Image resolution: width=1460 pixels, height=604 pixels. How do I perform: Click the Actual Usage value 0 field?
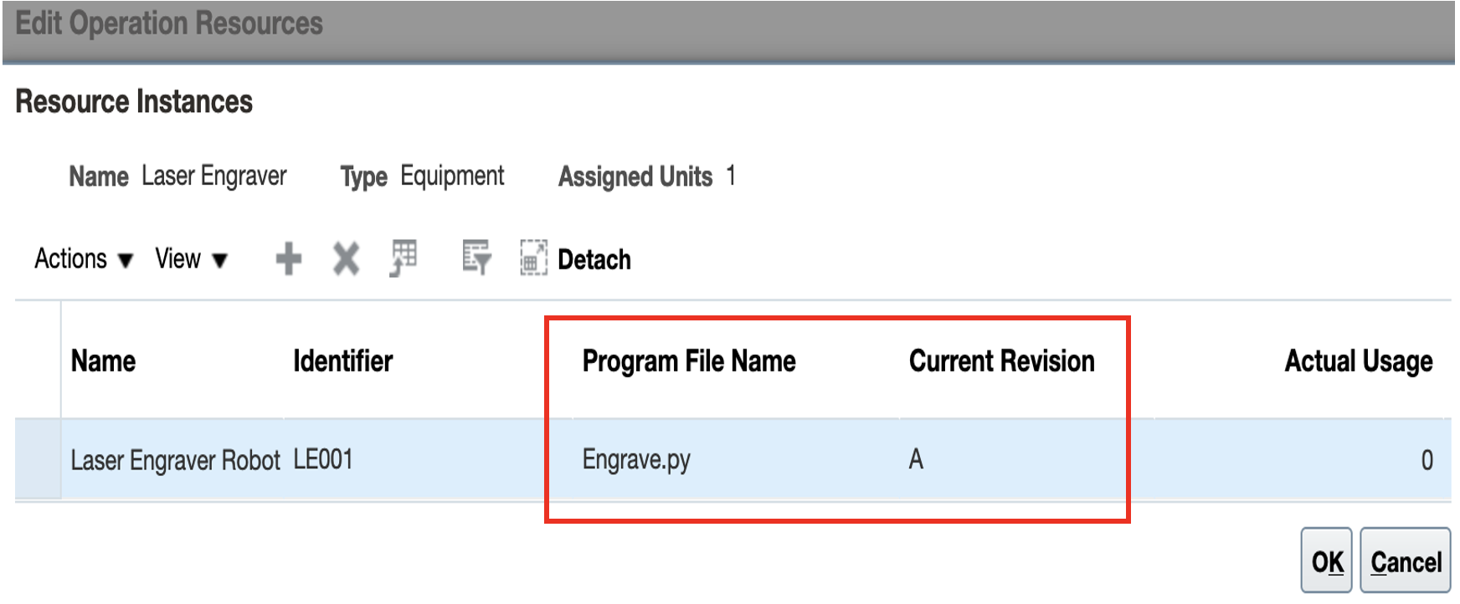[x=1426, y=460]
